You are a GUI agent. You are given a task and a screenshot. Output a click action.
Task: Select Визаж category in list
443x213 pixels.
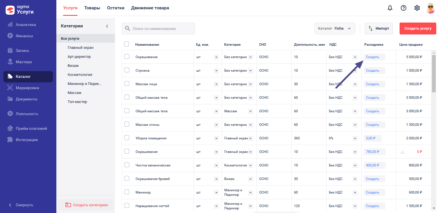coord(73,66)
